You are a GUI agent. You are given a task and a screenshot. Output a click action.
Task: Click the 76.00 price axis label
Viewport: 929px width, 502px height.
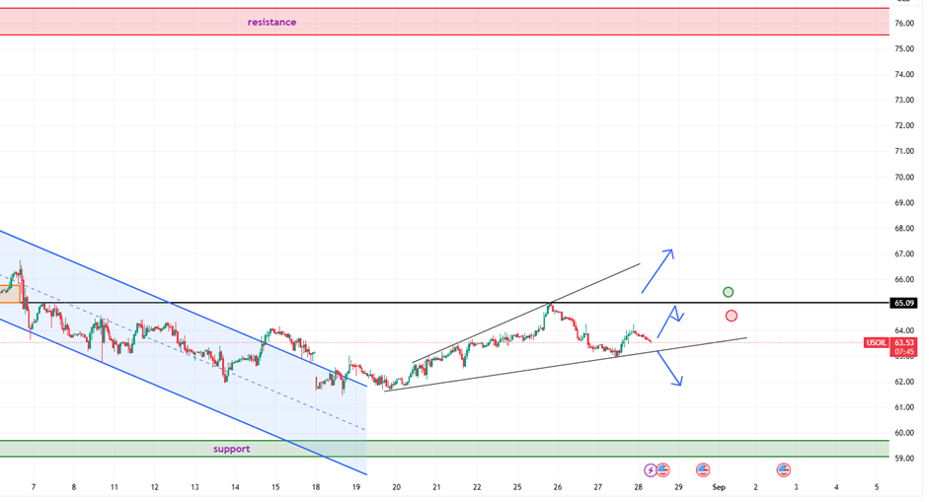click(904, 23)
